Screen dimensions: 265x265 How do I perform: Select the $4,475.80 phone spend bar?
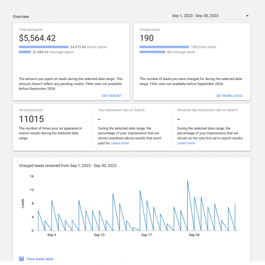coord(44,47)
